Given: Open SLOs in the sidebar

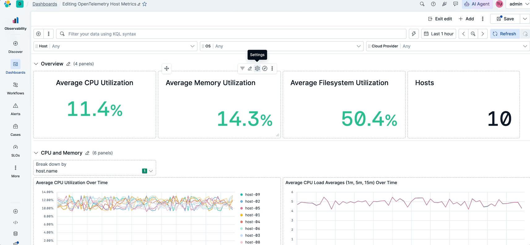Looking at the screenshot, I should coord(15,151).
